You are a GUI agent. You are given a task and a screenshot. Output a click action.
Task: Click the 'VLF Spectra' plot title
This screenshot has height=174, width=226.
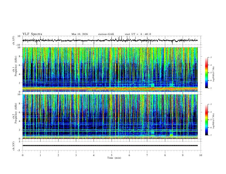point(32,34)
